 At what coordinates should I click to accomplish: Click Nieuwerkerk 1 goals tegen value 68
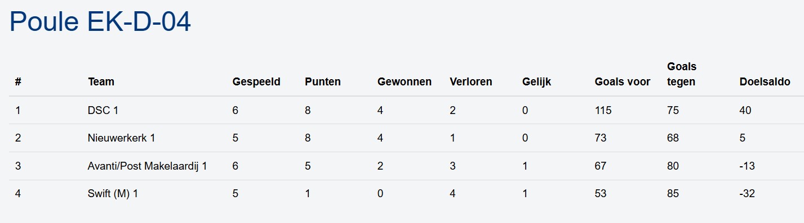click(x=673, y=138)
